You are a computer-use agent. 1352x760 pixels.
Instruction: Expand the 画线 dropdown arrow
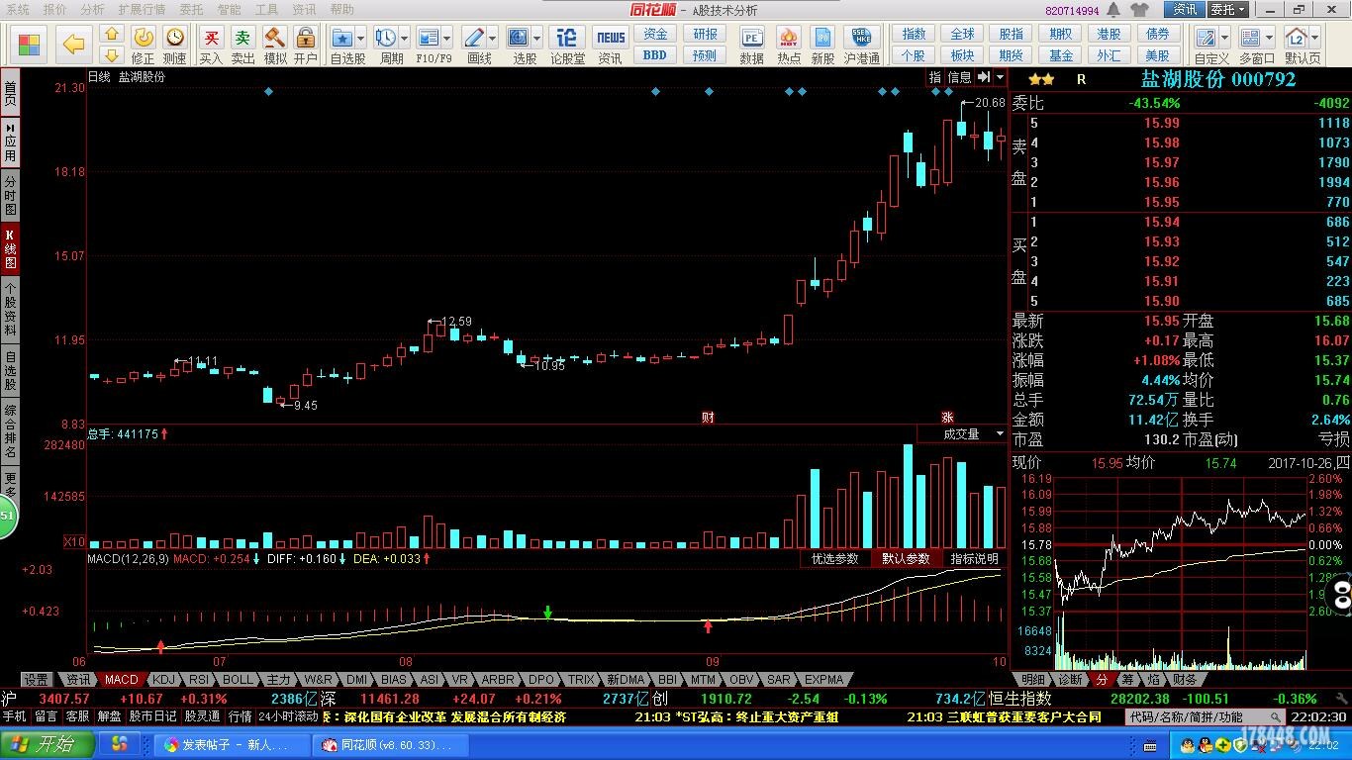[492, 39]
